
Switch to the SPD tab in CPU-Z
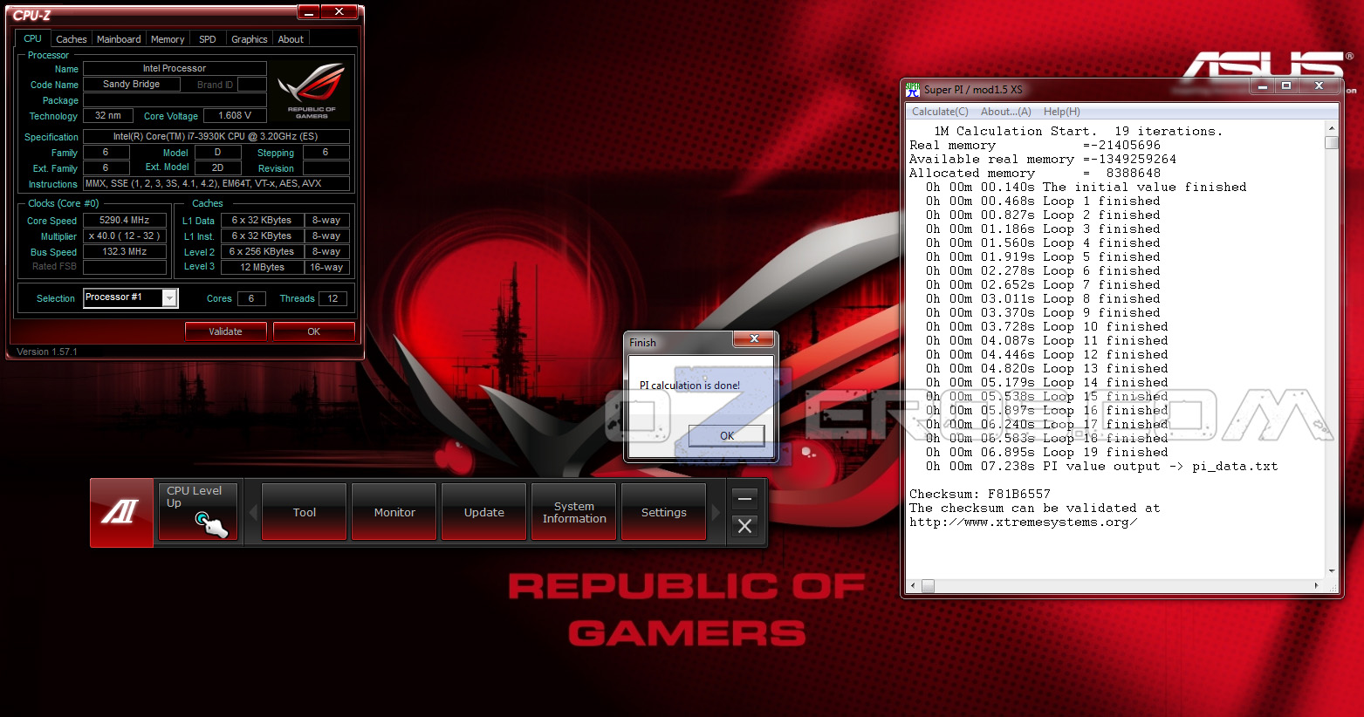pyautogui.click(x=208, y=39)
